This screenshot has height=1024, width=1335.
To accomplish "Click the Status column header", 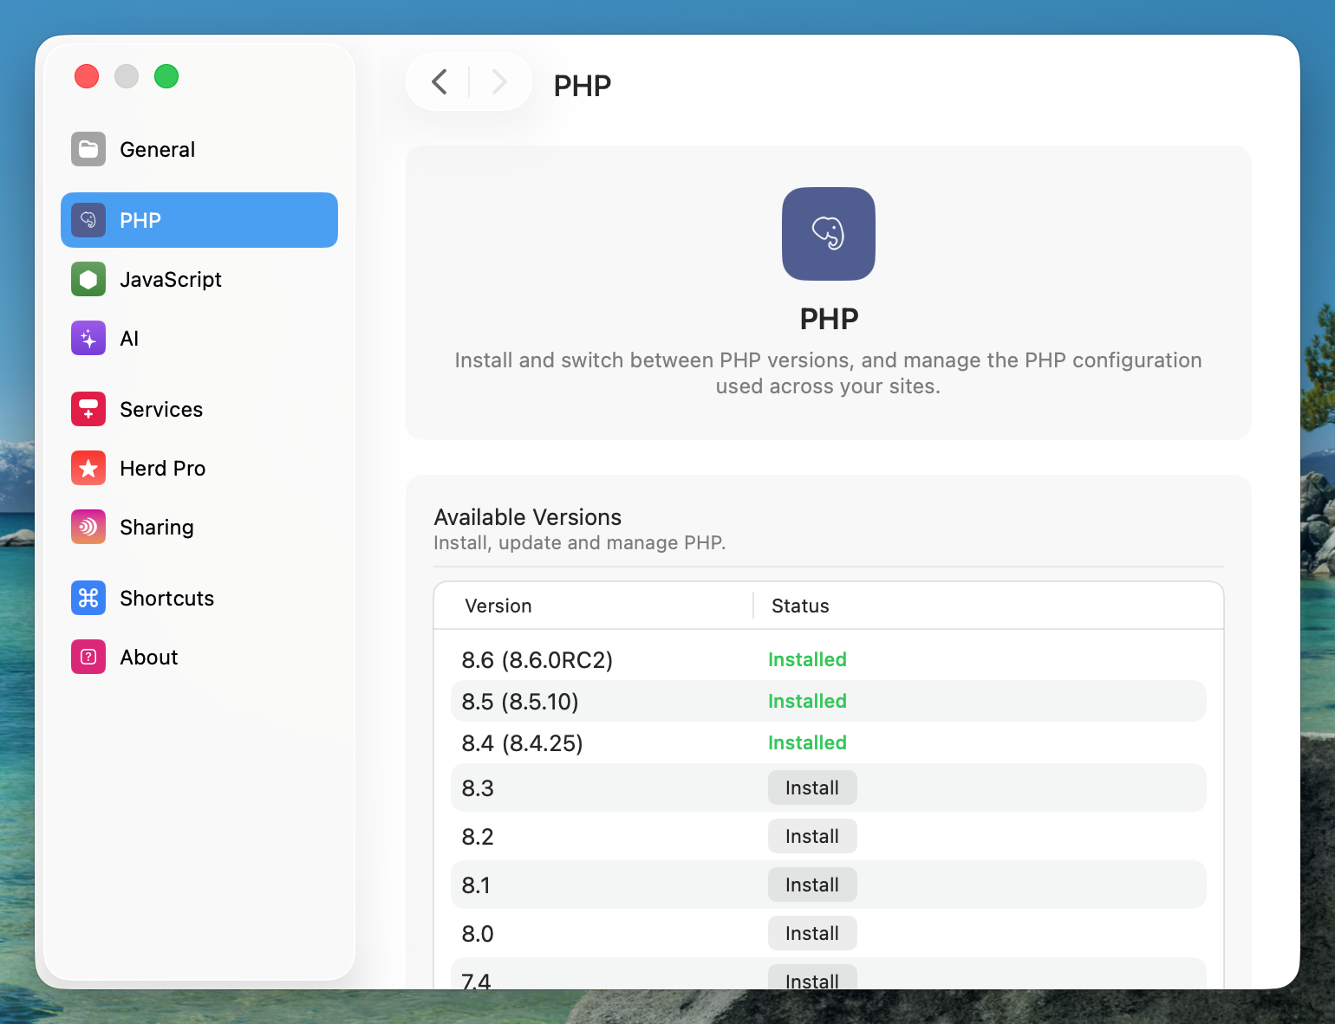I will click(800, 606).
